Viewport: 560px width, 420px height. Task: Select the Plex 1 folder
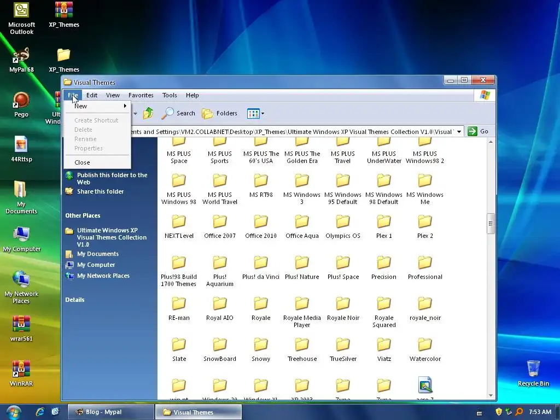[384, 227]
